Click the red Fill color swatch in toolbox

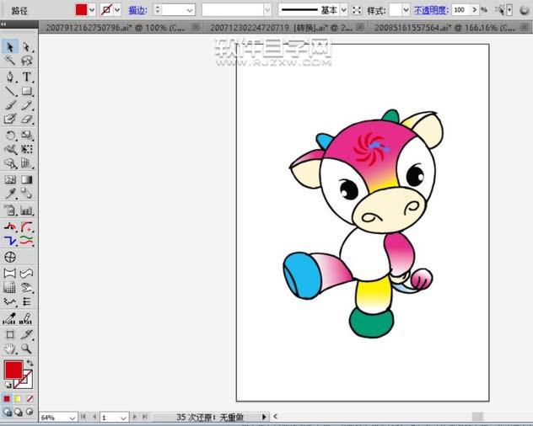coord(13,370)
